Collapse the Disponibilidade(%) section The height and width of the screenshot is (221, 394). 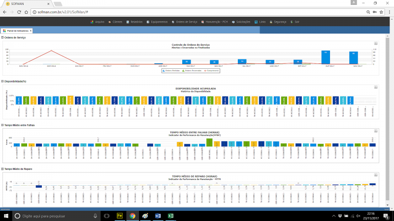pyautogui.click(x=2, y=81)
